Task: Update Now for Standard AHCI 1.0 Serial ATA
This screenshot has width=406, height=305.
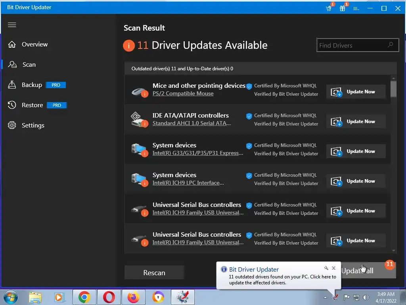Action: coord(356,122)
